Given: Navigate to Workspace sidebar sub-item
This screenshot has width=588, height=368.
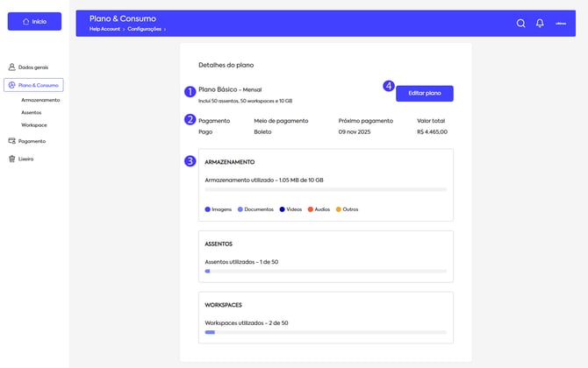Looking at the screenshot, I should 34,125.
